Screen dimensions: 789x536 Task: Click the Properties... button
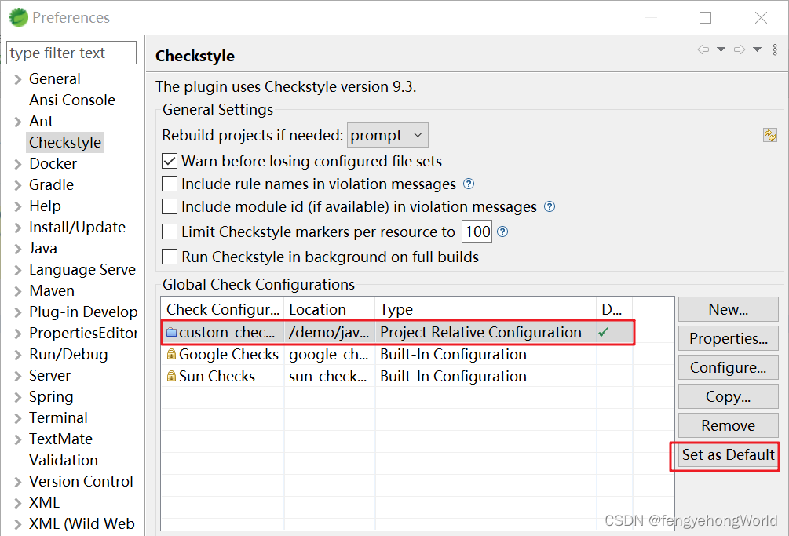point(728,338)
